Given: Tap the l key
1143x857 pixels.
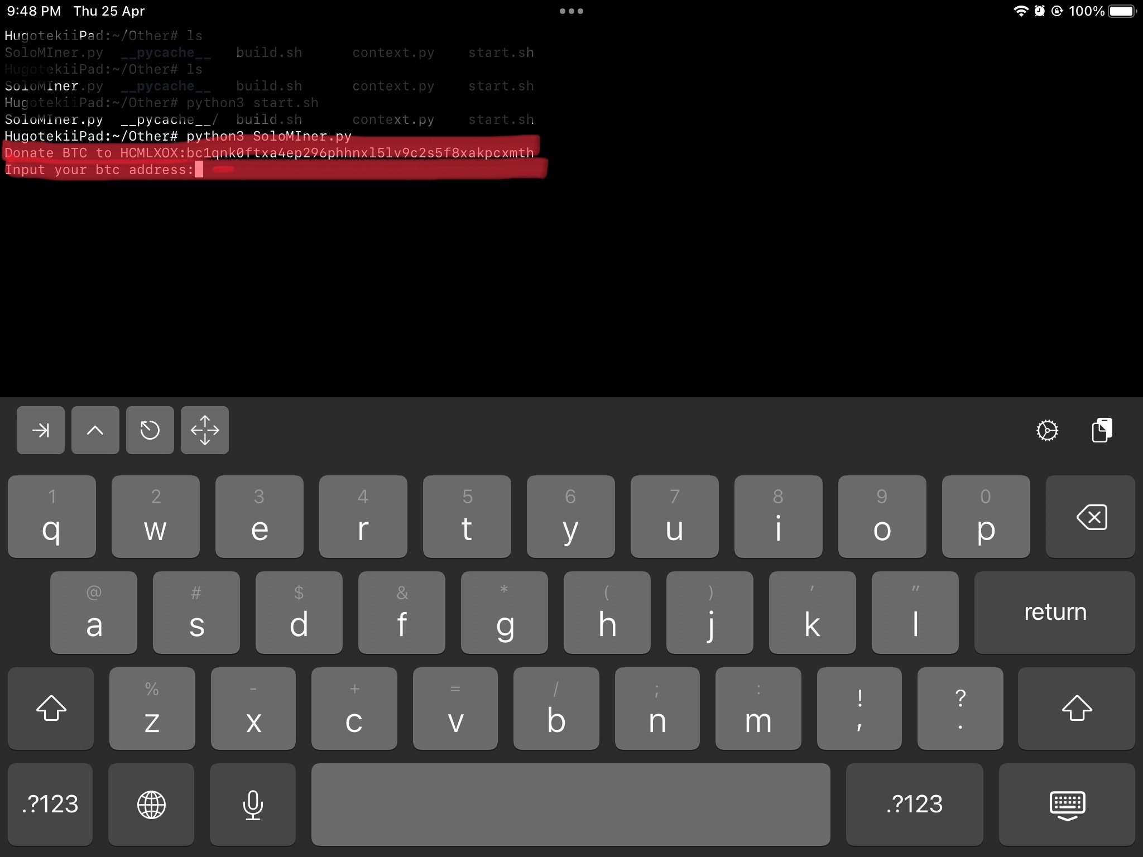Looking at the screenshot, I should (x=915, y=613).
